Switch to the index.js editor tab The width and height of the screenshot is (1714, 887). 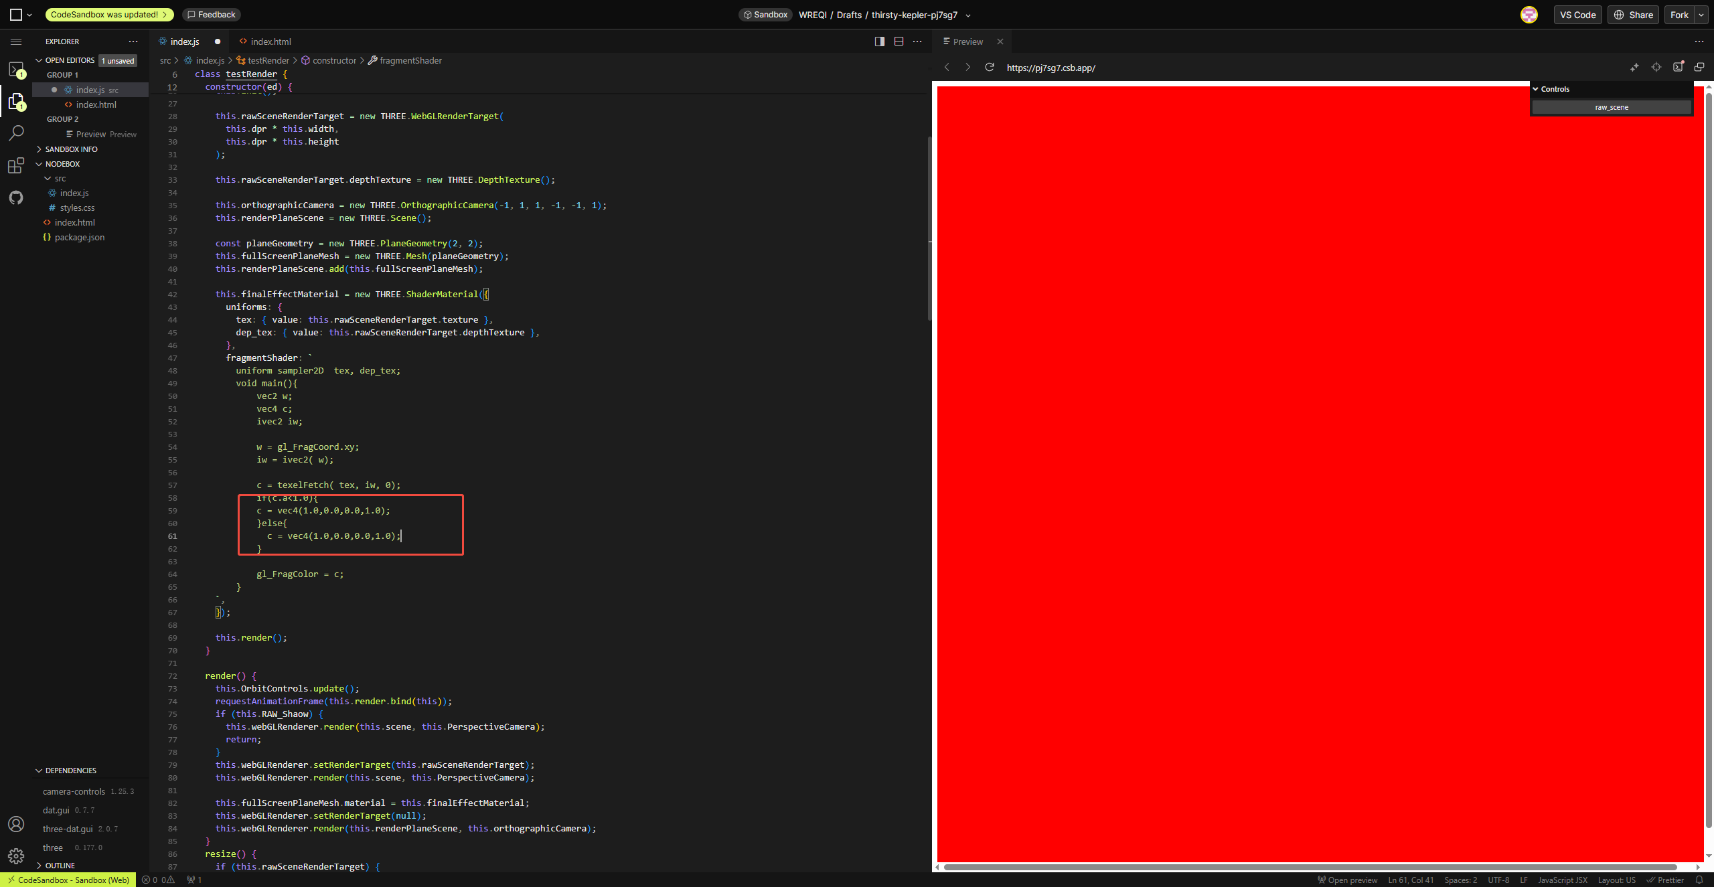[x=184, y=42]
